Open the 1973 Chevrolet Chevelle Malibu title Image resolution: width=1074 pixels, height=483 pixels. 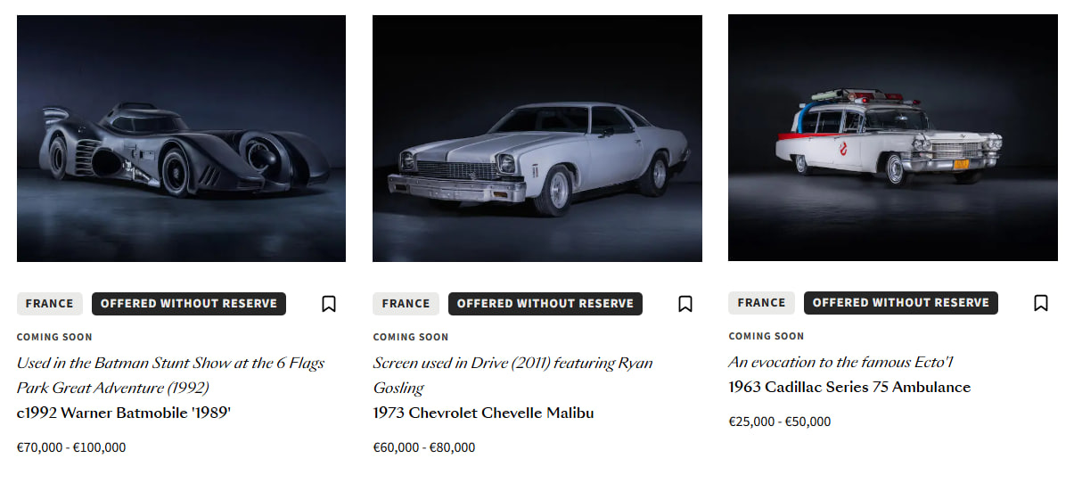pos(483,413)
